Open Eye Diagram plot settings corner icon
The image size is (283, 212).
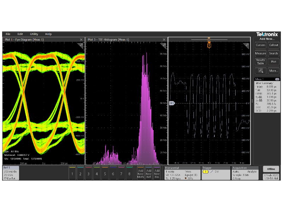coord(81,45)
